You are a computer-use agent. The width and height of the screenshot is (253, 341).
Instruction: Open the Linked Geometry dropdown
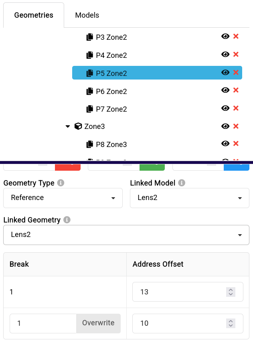pyautogui.click(x=126, y=235)
